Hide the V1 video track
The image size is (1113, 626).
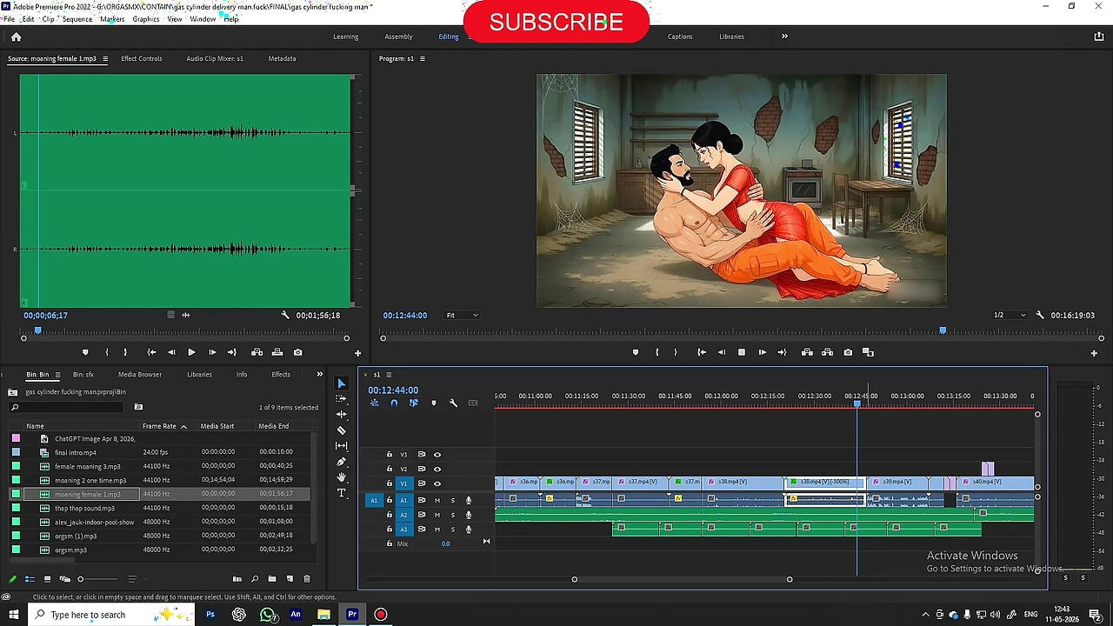pos(437,483)
